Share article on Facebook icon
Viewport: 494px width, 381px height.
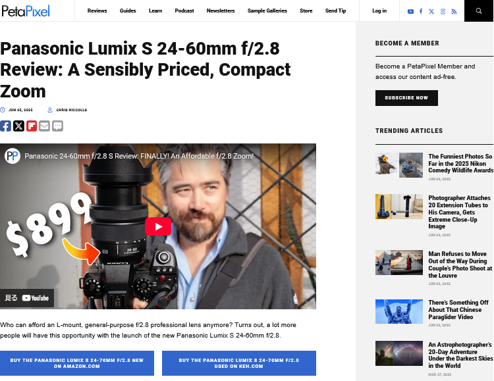[5, 126]
